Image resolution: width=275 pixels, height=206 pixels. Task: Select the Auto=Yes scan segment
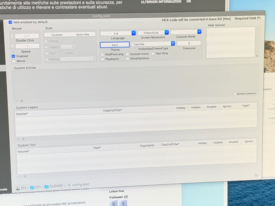82,34
